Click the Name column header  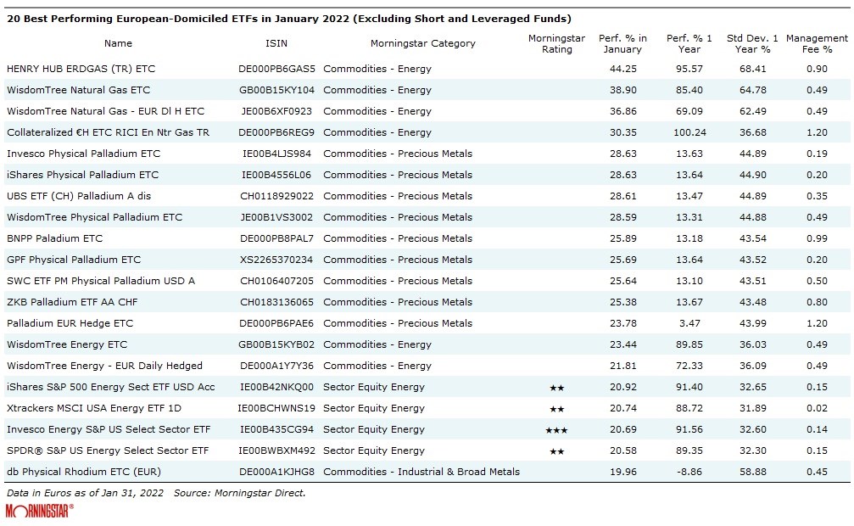pos(118,43)
